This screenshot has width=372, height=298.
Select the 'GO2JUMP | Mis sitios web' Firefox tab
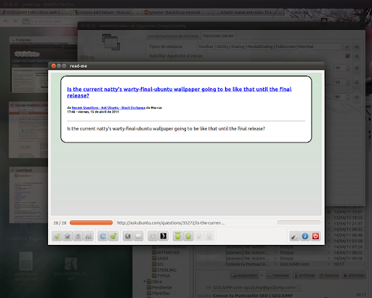[x=35, y=12]
